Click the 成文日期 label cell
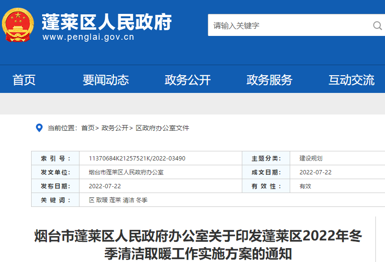 coord(266,172)
